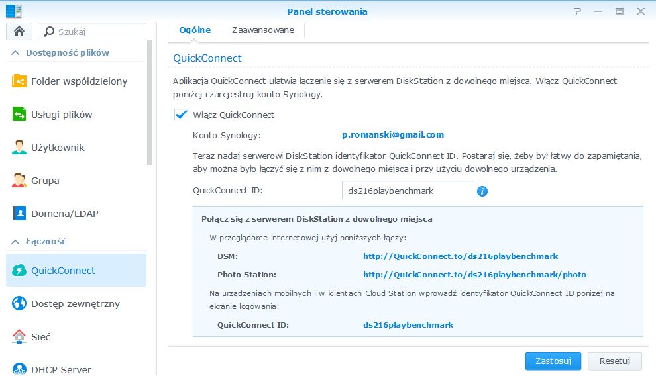Click the search magnifier icon

click(49, 32)
